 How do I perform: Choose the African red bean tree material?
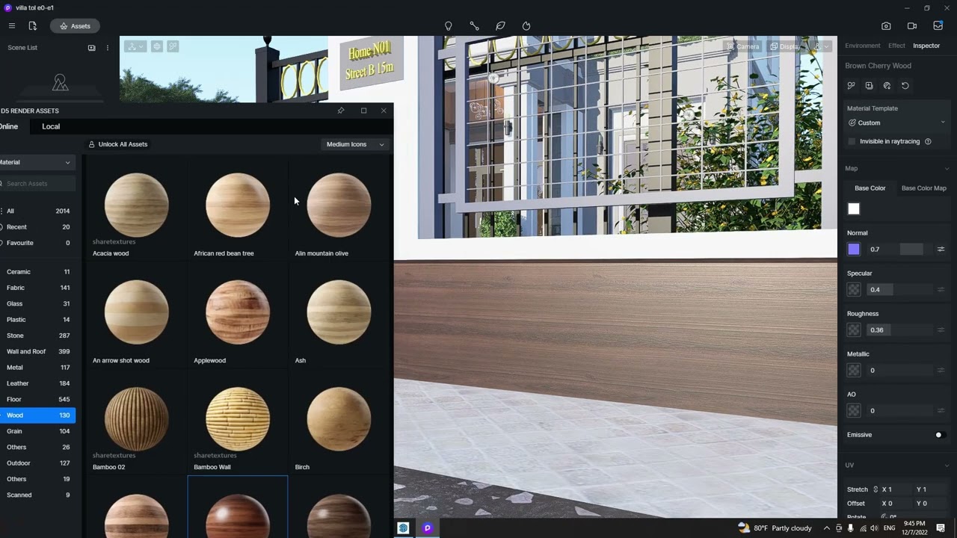[238, 205]
